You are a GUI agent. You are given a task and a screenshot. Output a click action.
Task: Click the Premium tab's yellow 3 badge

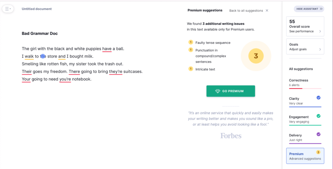click(318, 152)
